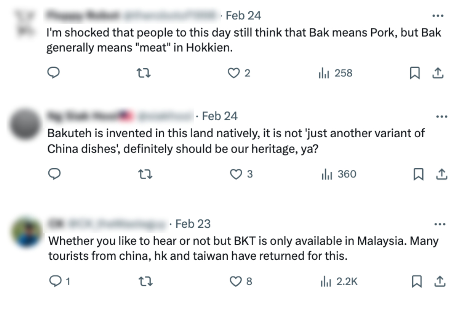Share the Bakuteh heritage tweet
Screen dimensions: 457x312
click(441, 174)
